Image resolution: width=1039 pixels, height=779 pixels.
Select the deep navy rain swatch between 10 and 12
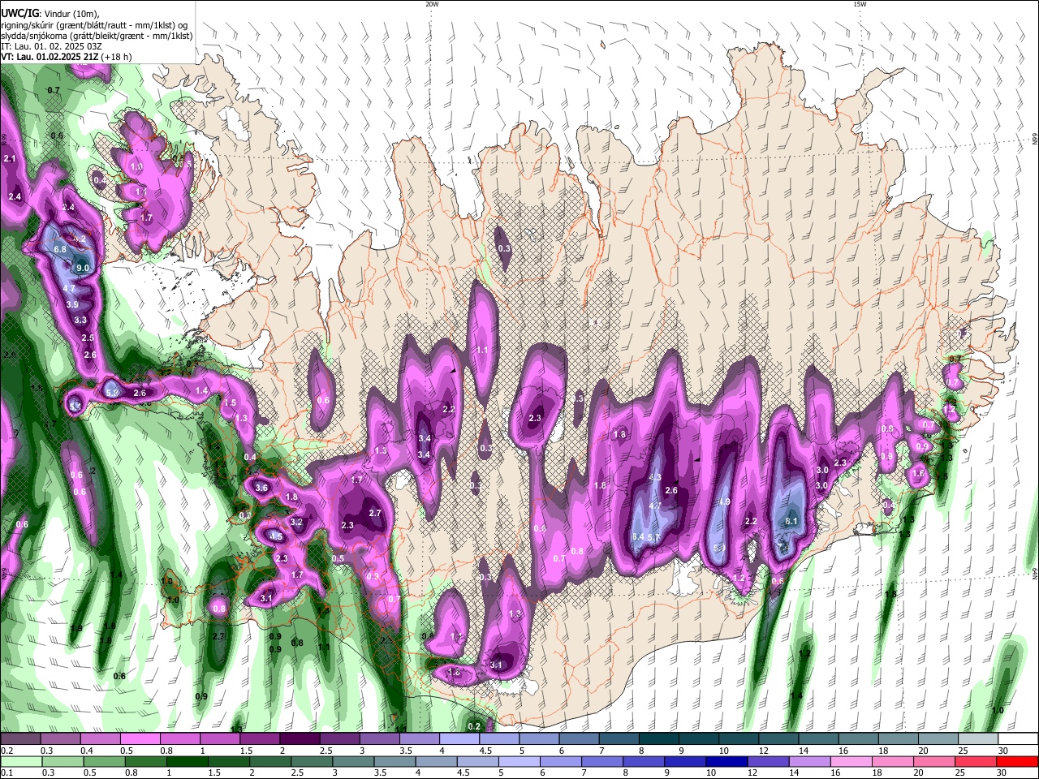726,761
